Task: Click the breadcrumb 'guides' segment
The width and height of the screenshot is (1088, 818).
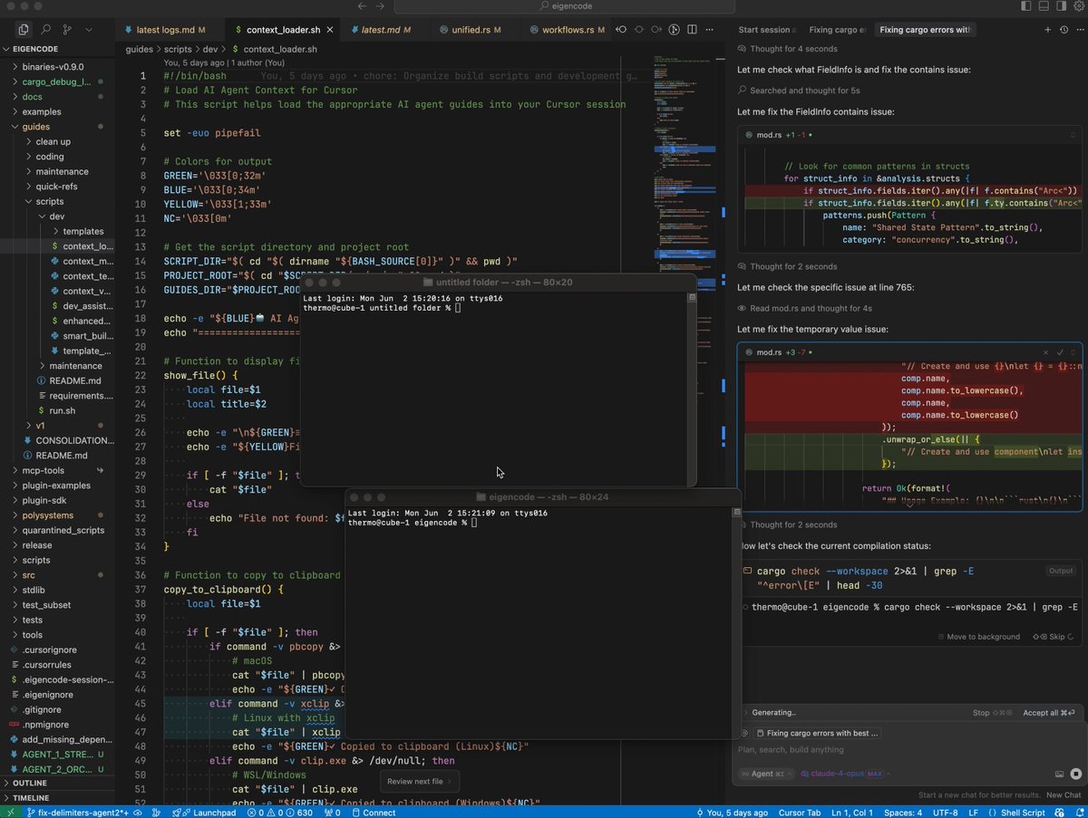Action: point(140,49)
